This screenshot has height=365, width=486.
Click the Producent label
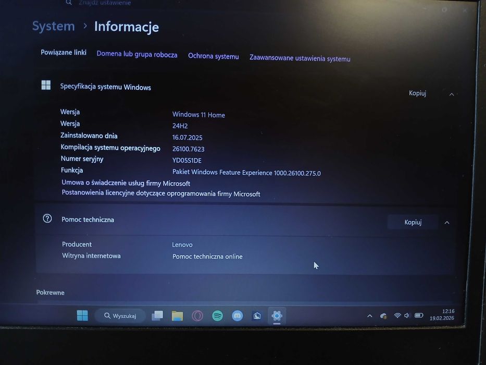click(x=77, y=244)
